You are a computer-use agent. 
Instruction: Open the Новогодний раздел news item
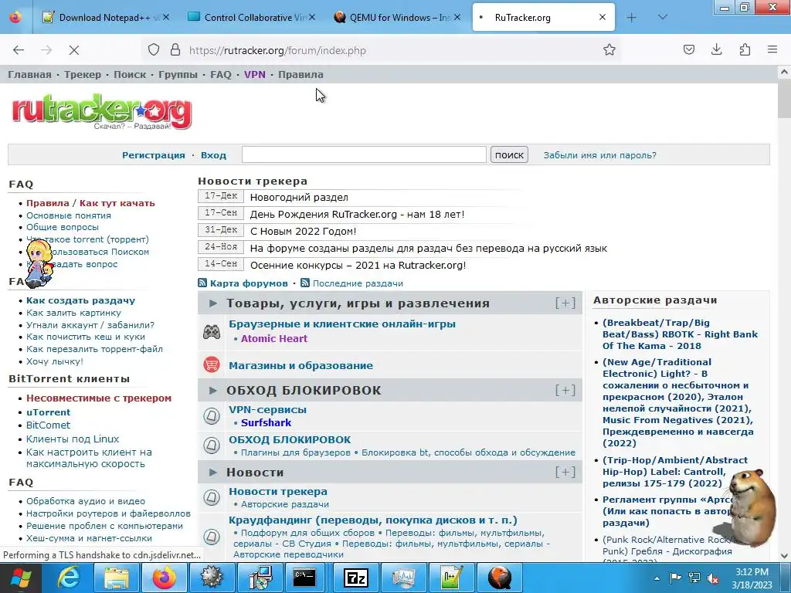(299, 197)
